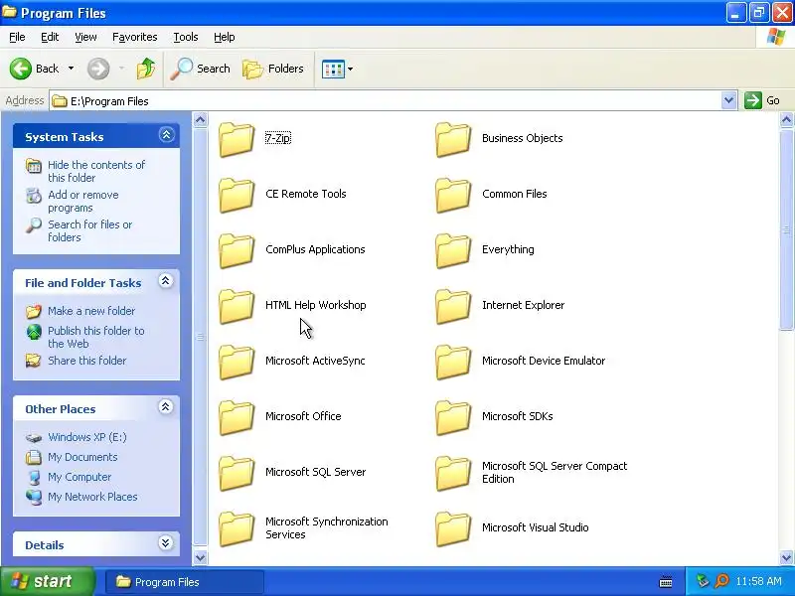Expand the Details panel

(x=166, y=543)
